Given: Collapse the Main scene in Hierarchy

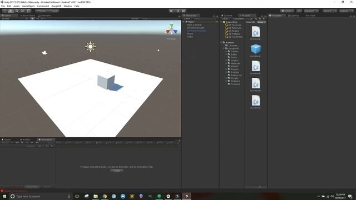Looking at the screenshot, I should [184, 22].
